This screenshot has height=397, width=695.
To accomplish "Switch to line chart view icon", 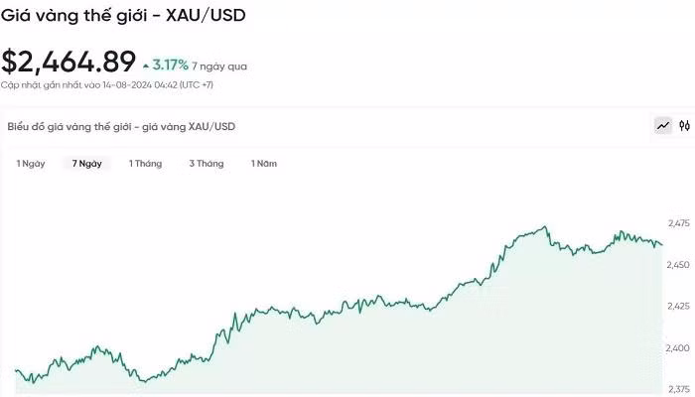I will (x=662, y=126).
